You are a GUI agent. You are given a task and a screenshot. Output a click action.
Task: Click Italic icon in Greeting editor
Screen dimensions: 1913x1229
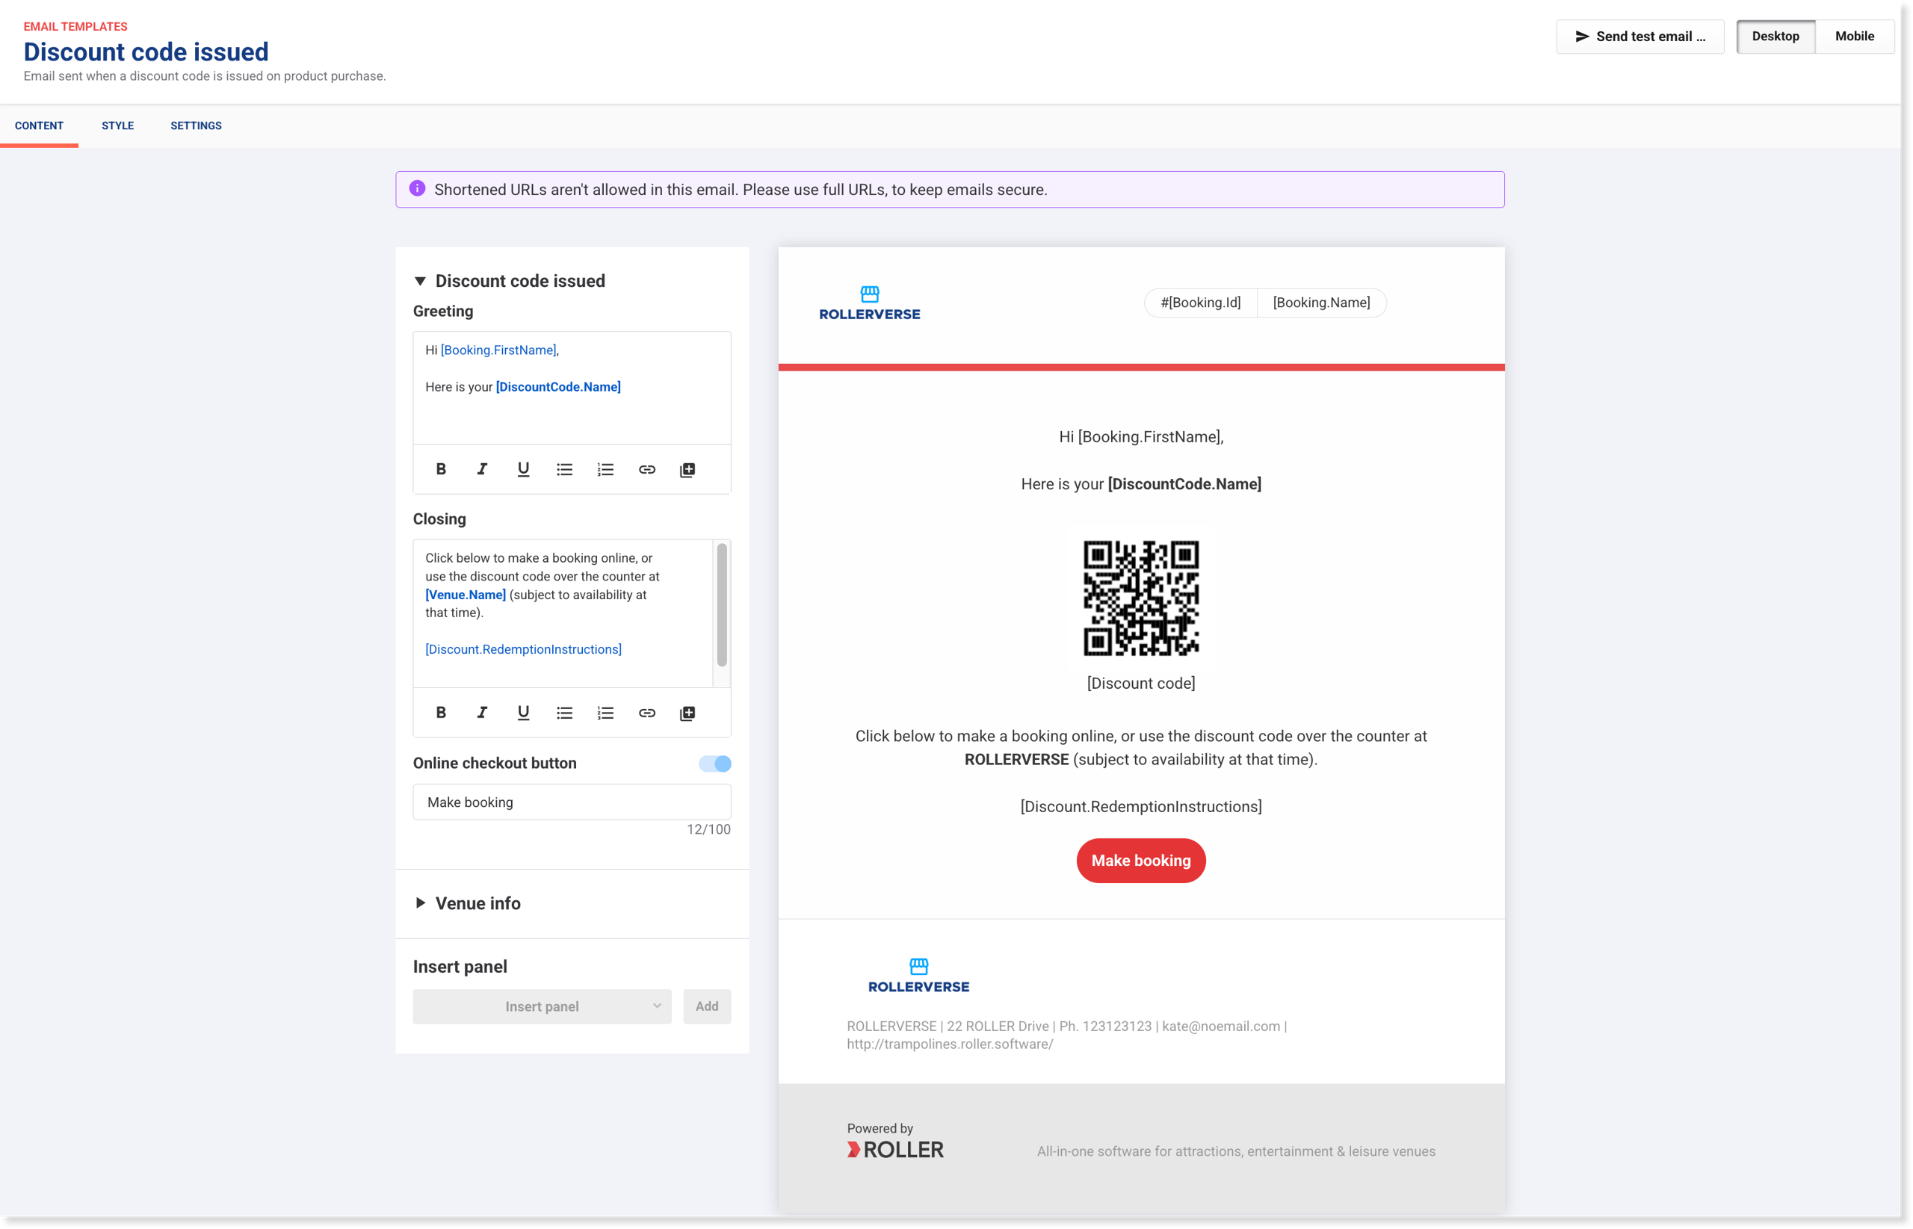click(482, 469)
